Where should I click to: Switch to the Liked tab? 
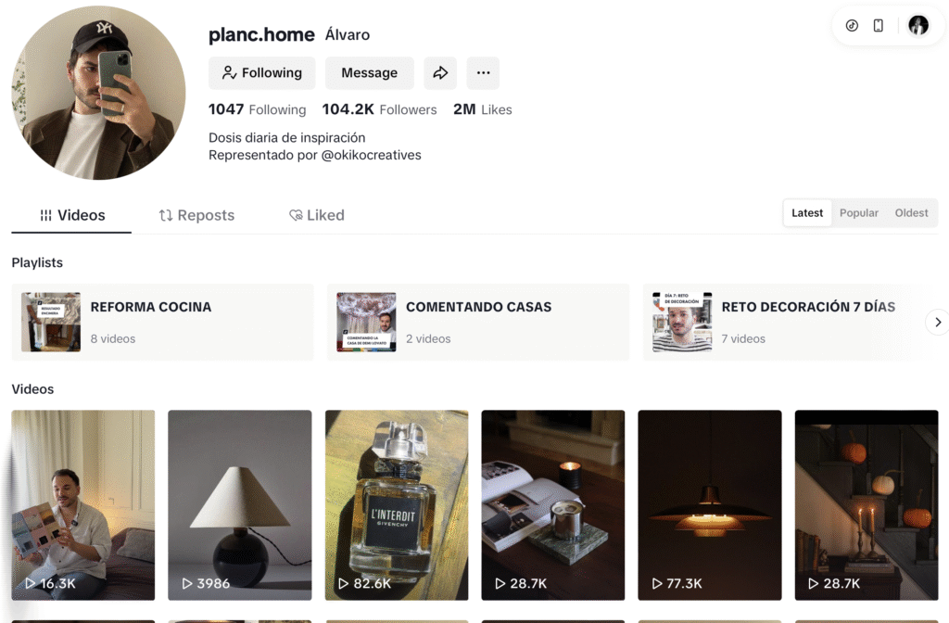coord(317,215)
